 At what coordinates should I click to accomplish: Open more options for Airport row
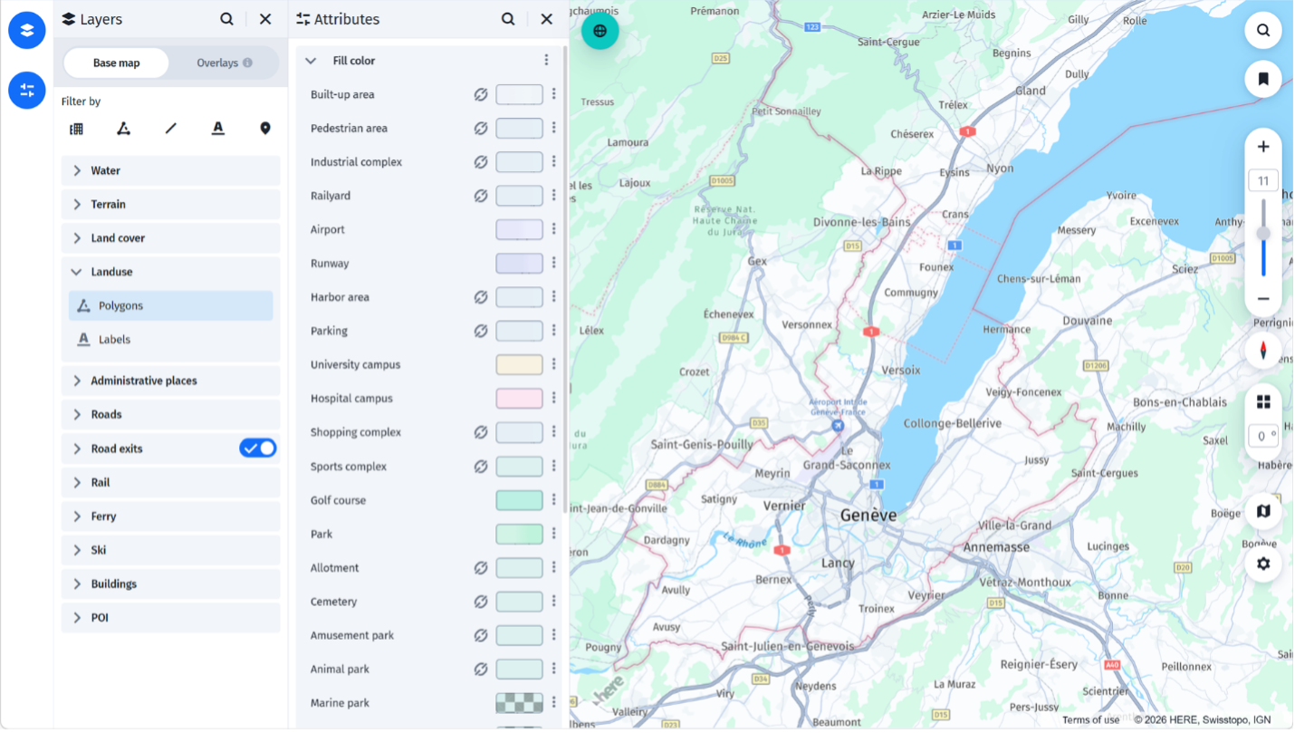pyautogui.click(x=553, y=229)
